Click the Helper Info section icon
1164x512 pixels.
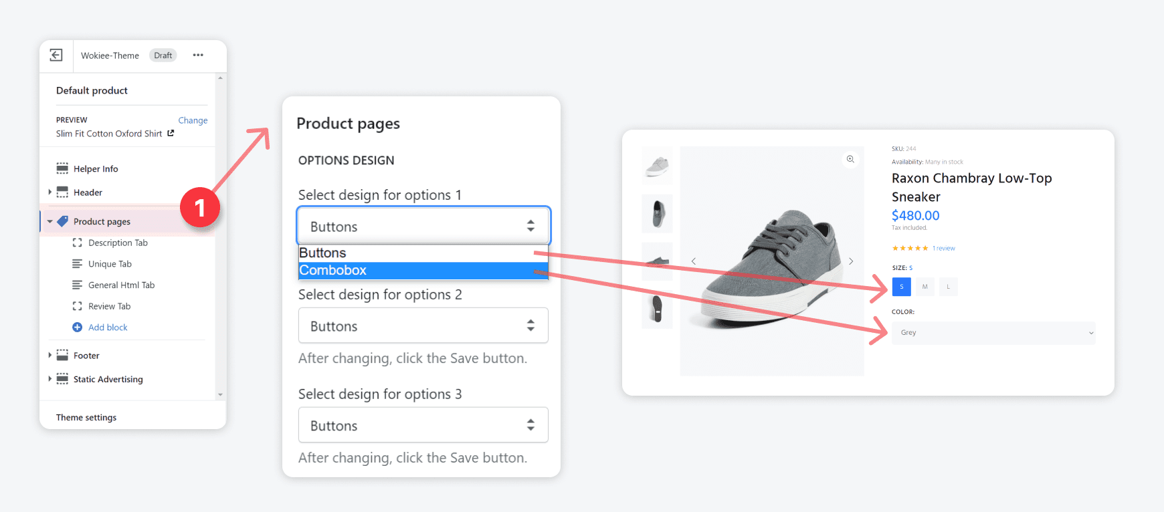(x=62, y=168)
